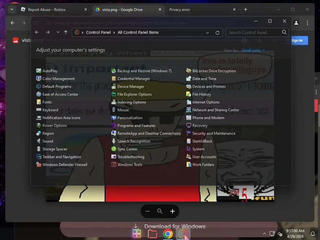This screenshot has height=240, width=320.
Task: Switch to the Report Abuse - Roblox tab
Action: pos(54,10)
